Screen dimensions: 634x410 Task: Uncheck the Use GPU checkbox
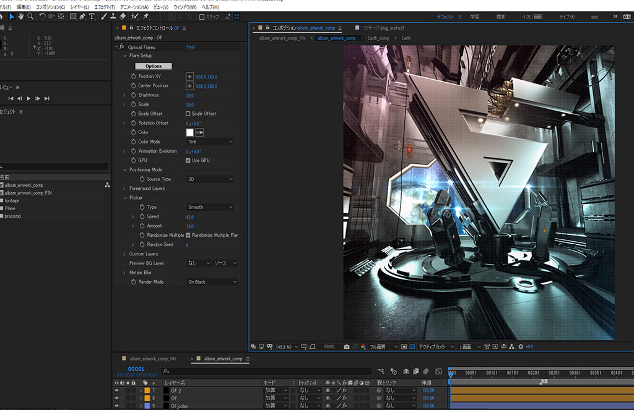pyautogui.click(x=188, y=160)
